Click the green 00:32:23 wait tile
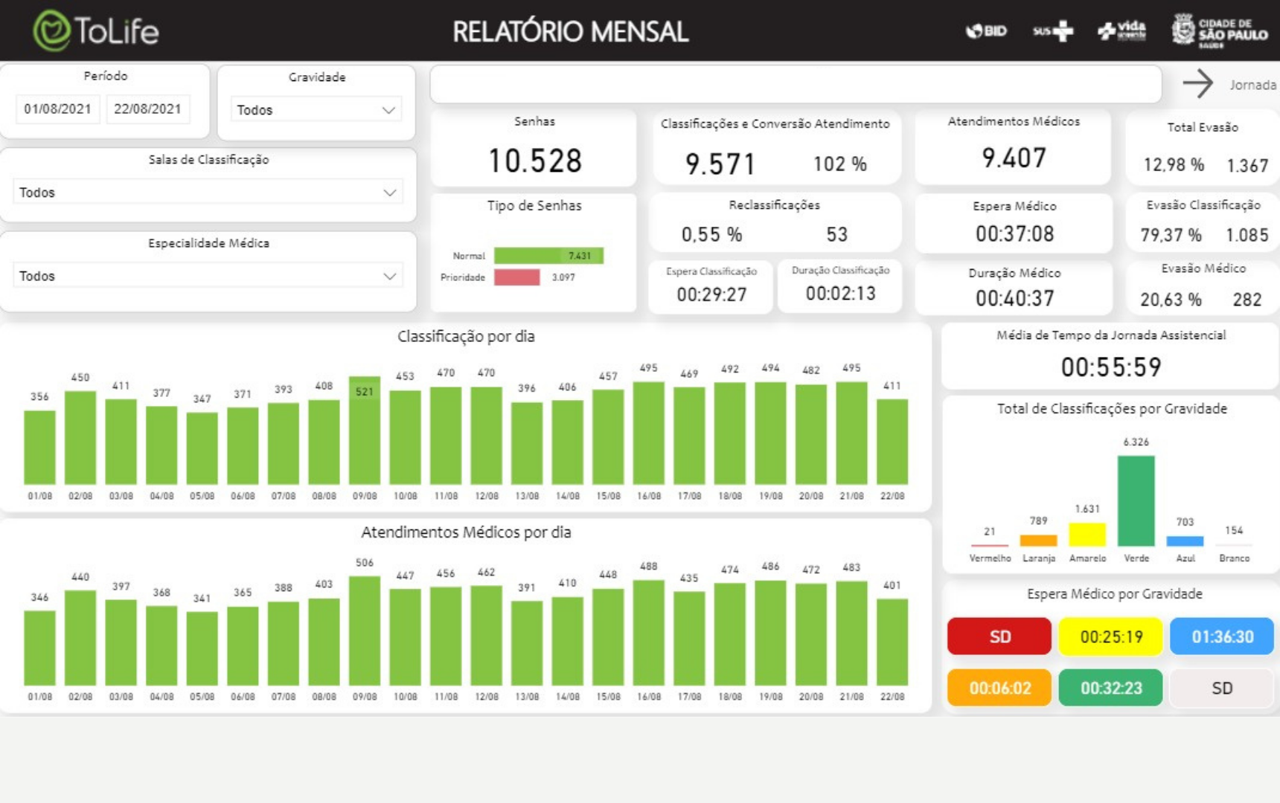 (1110, 688)
